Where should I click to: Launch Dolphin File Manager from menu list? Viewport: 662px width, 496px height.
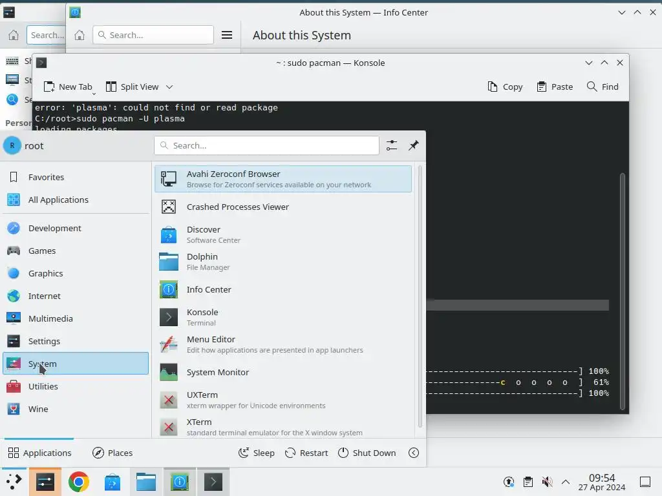click(x=283, y=262)
